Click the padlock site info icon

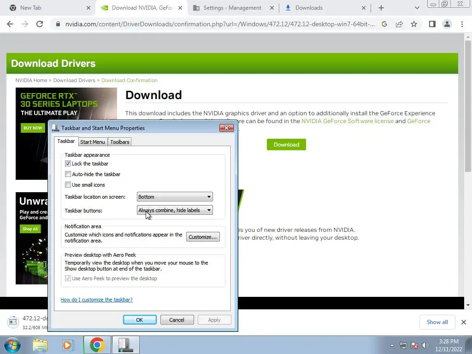(x=58, y=24)
